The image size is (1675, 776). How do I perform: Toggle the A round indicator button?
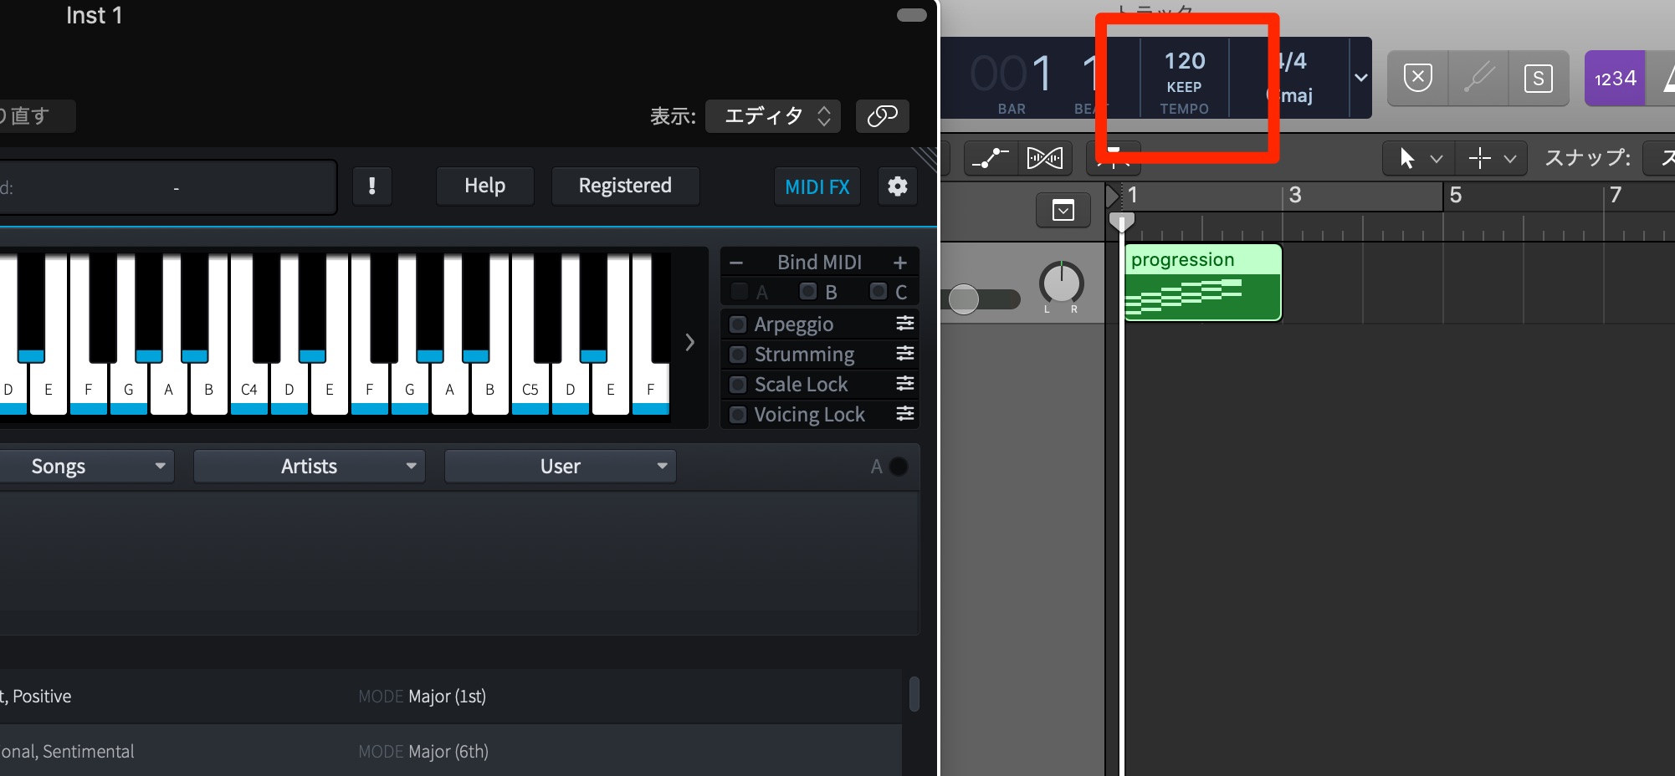[899, 467]
